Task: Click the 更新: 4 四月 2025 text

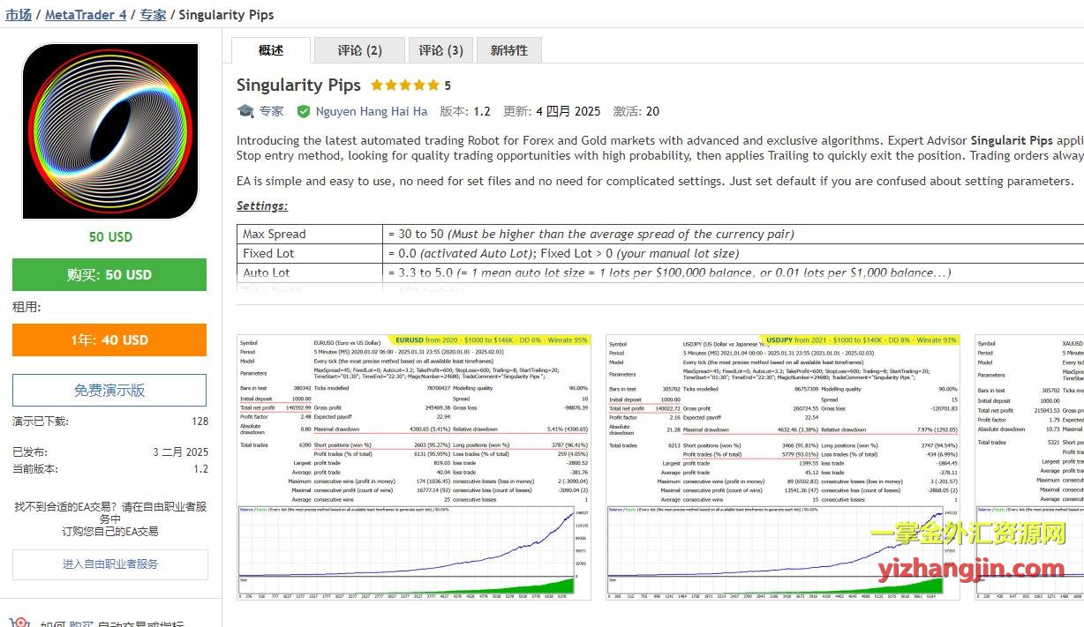Action: [552, 111]
